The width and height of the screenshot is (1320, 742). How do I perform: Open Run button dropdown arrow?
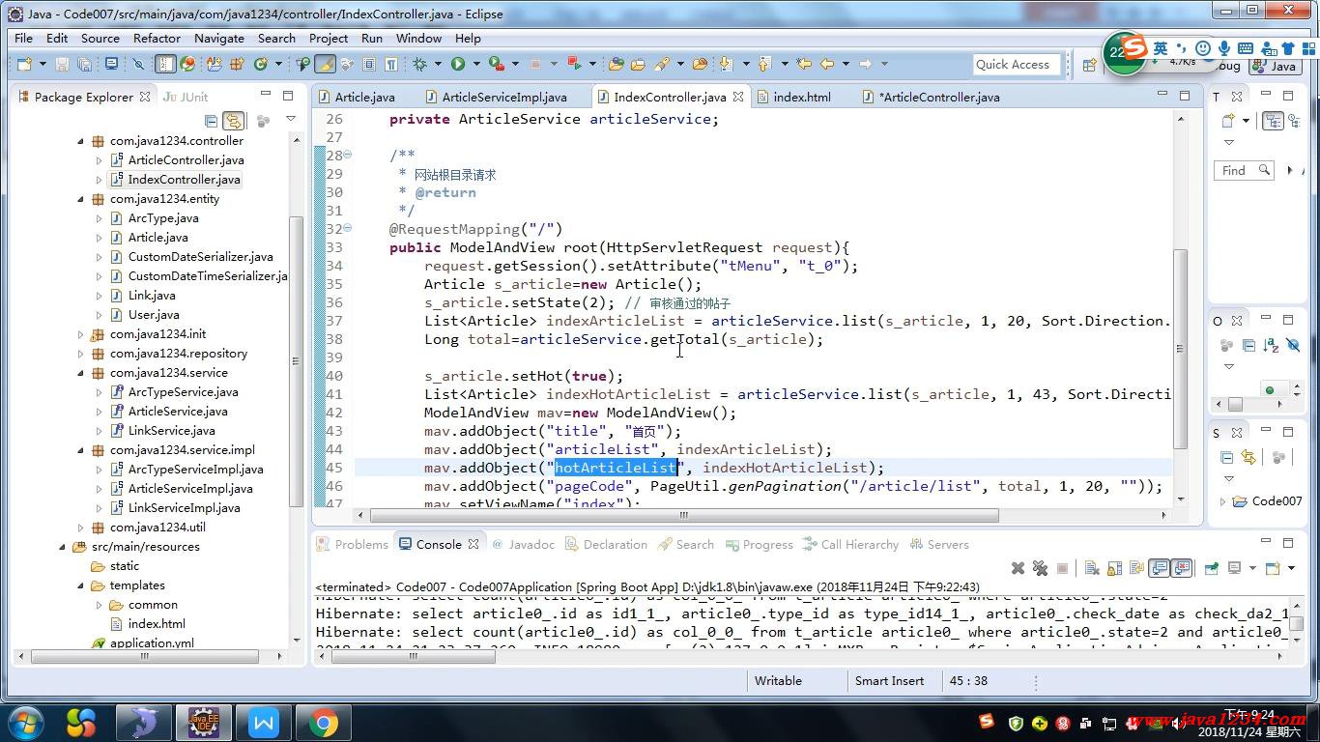pos(475,64)
